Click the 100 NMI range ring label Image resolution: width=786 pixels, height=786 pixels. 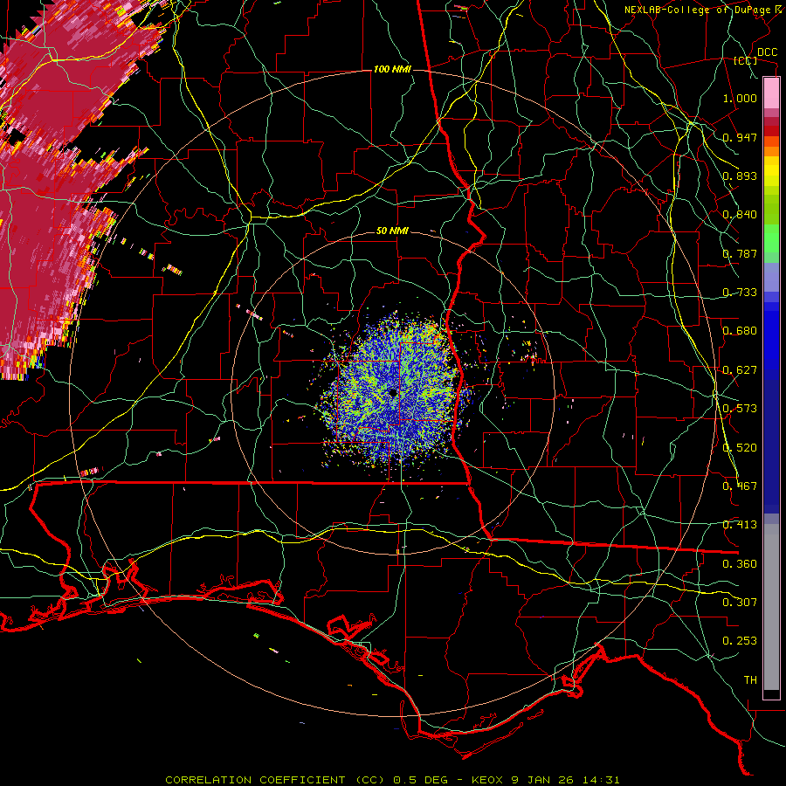pyautogui.click(x=392, y=69)
